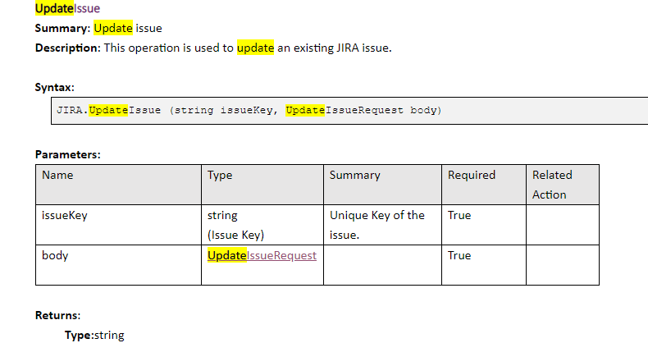The width and height of the screenshot is (648, 343).
Task: Click the True value in issueKey row
Action: (x=459, y=215)
